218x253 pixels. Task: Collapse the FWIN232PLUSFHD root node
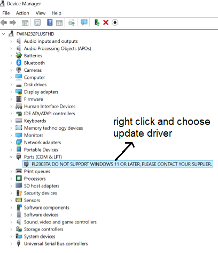coord(3,34)
